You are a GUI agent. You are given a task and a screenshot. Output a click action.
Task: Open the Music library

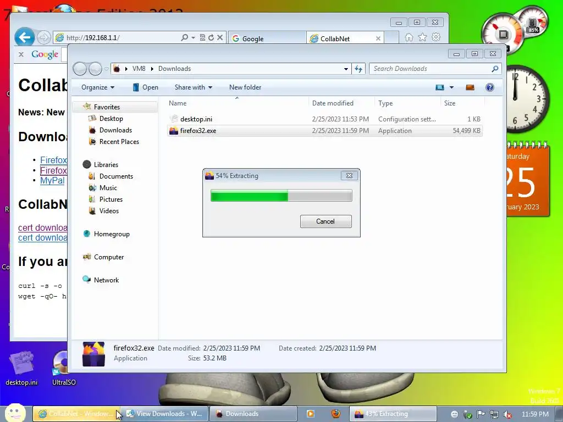click(108, 188)
